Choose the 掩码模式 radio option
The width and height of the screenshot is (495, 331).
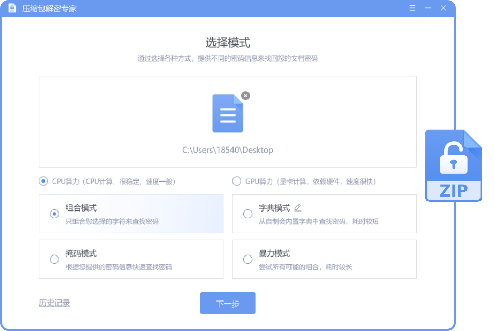pos(54,259)
